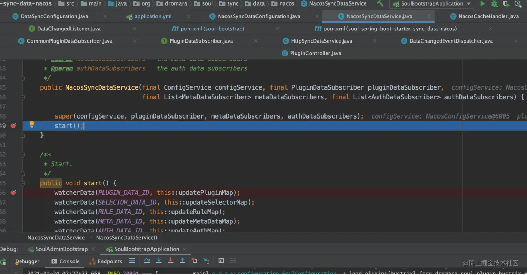
Task: Switch to the NacosCacheHandler.java tab
Action: (488, 16)
